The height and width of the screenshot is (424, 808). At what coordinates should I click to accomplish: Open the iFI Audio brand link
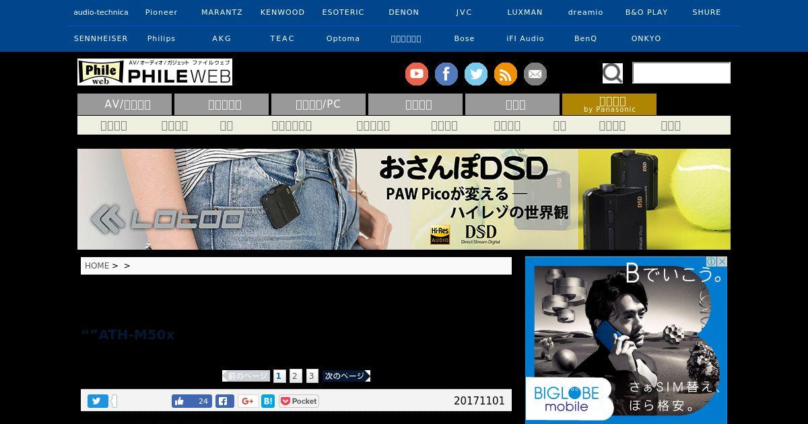tap(525, 39)
